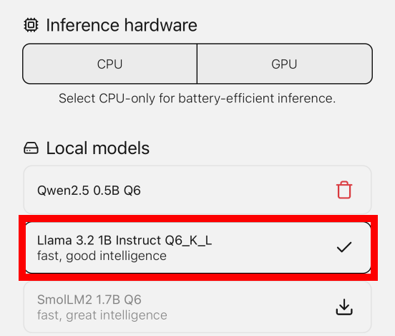Click the SmolLM2 1.7B Q6 model name

[x=89, y=299]
